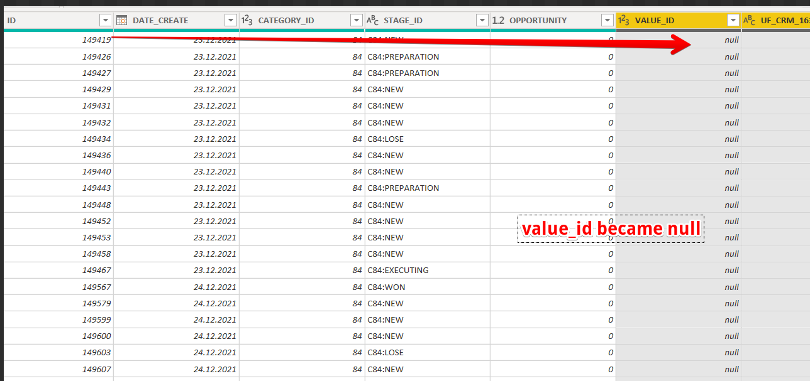The height and width of the screenshot is (381, 810).
Task: Select the VALUE_ID column header
Action: point(679,20)
